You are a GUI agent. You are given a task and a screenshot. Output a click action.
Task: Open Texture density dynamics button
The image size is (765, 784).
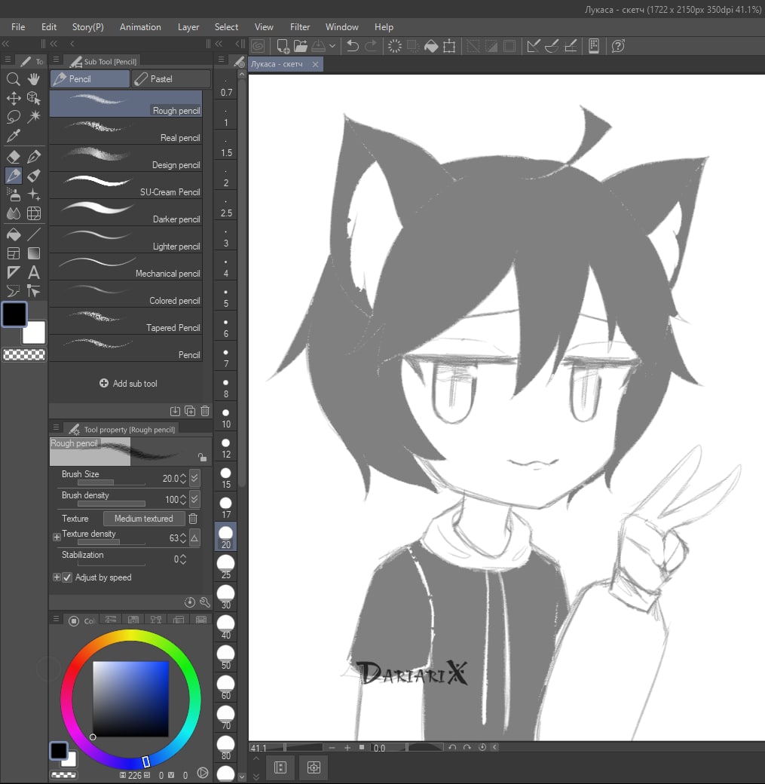tap(194, 537)
